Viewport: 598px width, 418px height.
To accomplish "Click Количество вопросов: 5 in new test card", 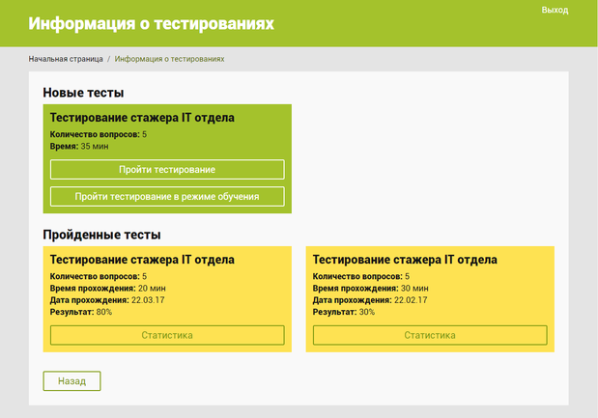I will tap(98, 134).
